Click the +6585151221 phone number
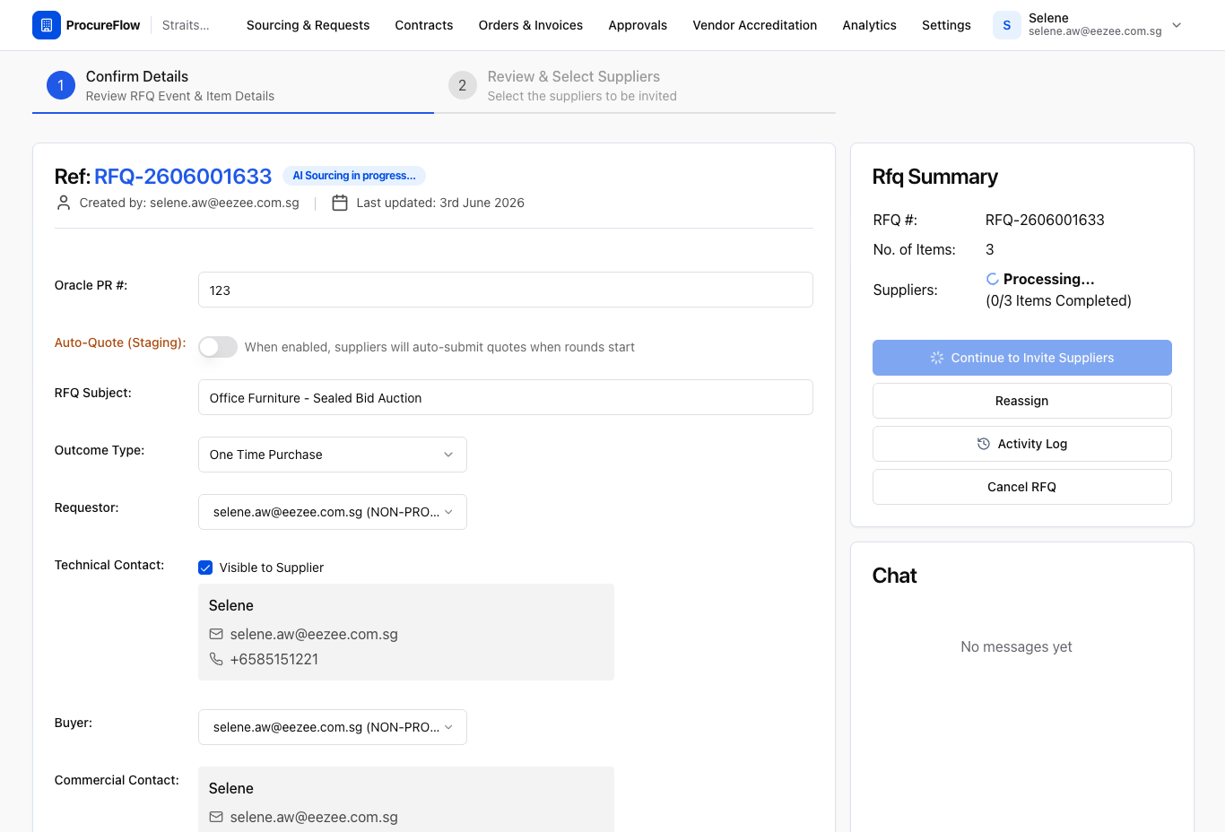Image resolution: width=1225 pixels, height=832 pixels. pyautogui.click(x=274, y=659)
